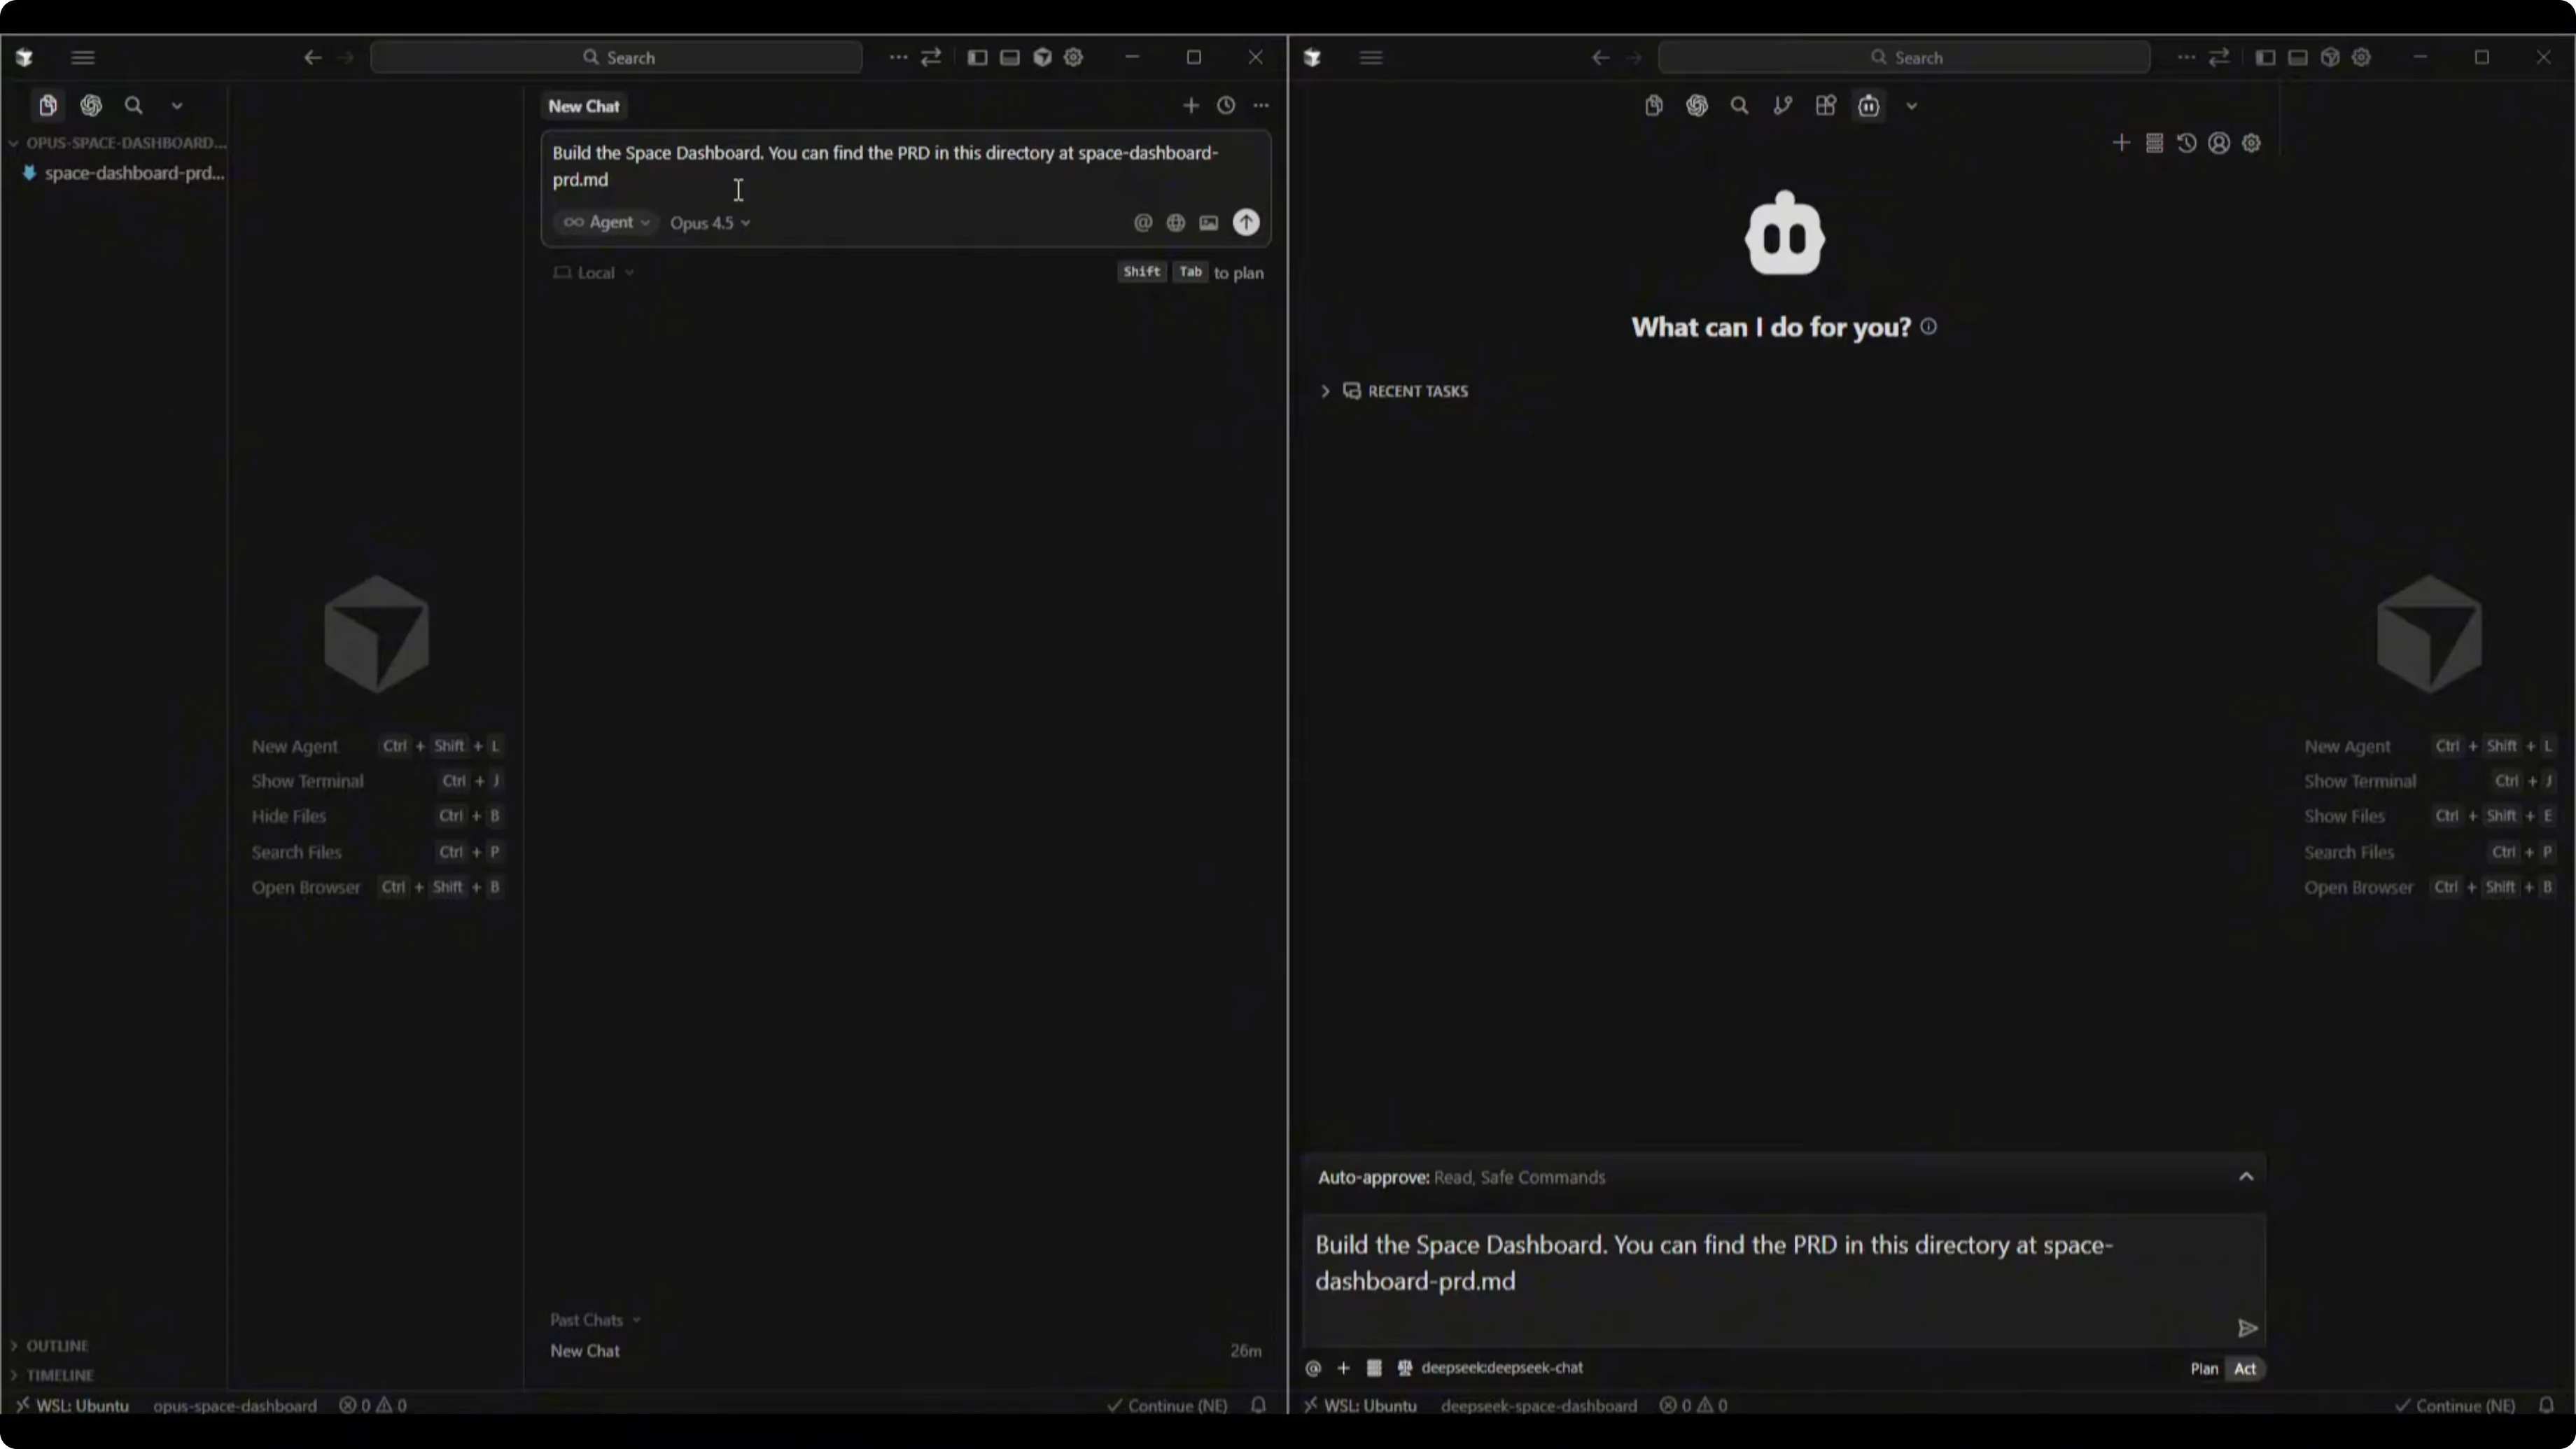Click the @ mention icon in Opus chat input
The image size is (2576, 1449).
[1142, 222]
